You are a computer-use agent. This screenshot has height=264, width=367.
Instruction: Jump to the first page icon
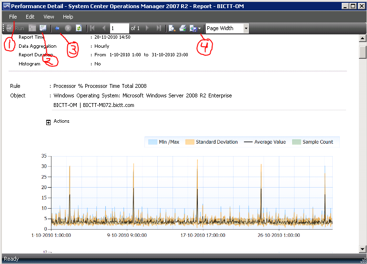click(x=92, y=28)
